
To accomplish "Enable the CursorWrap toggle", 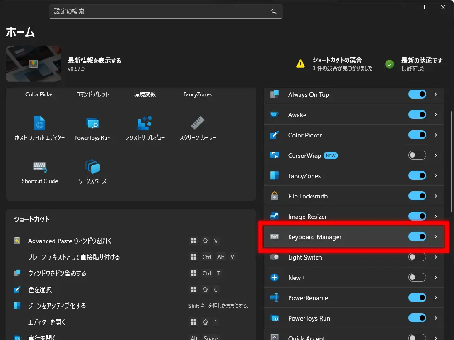I will (417, 155).
